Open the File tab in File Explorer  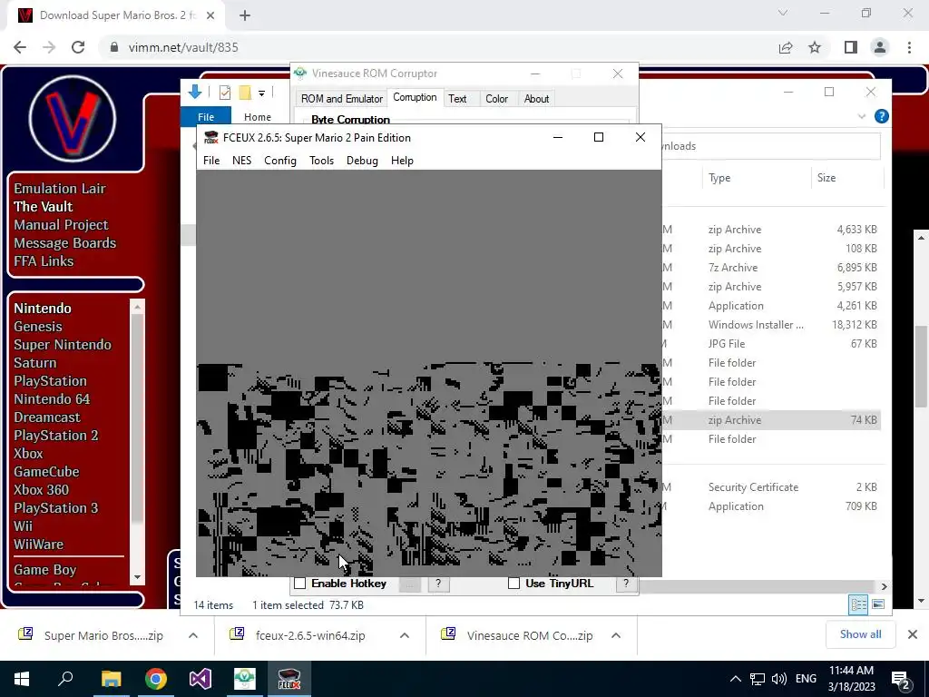pos(206,117)
